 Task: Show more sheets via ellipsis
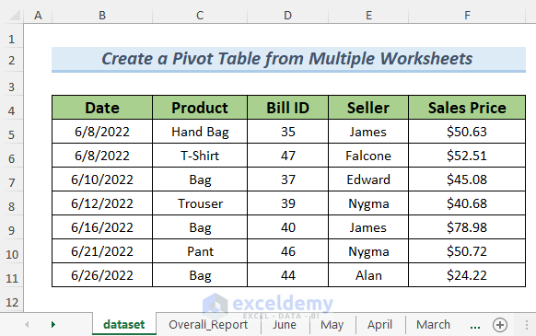(475, 325)
